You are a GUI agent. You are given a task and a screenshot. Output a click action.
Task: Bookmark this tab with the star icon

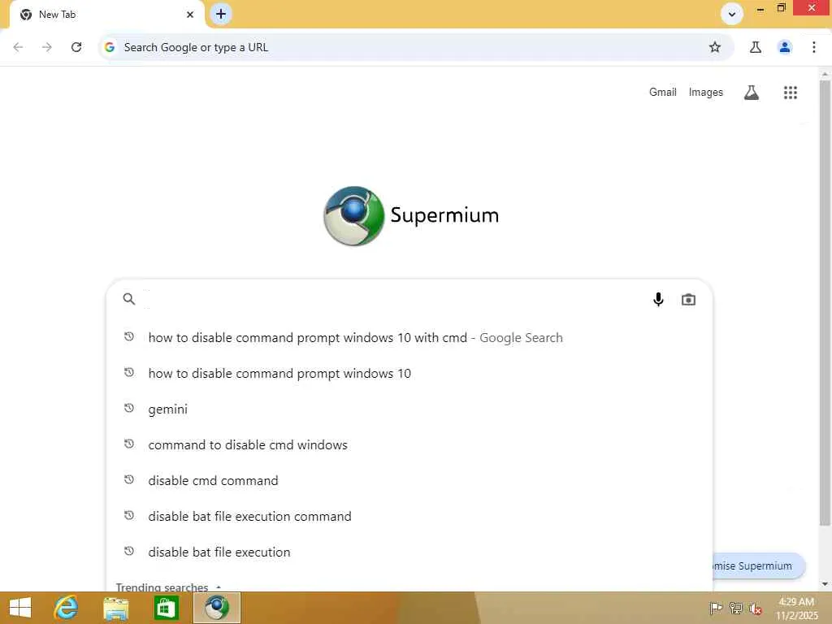click(715, 47)
